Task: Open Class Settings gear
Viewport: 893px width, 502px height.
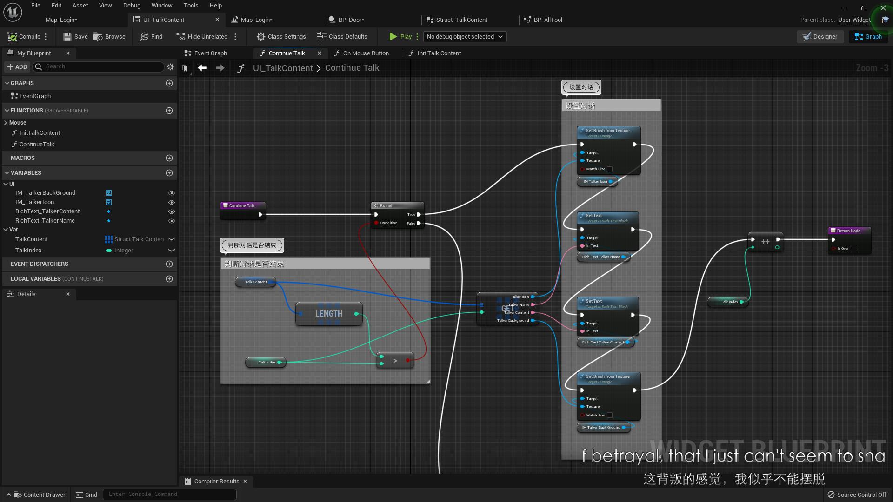Action: pyautogui.click(x=261, y=37)
